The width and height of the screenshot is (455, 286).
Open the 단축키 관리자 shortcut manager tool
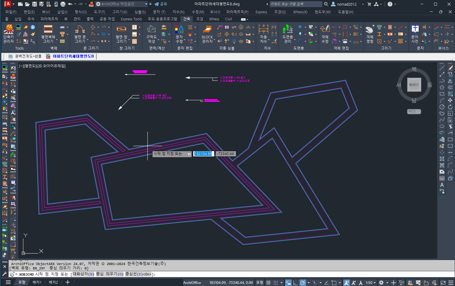[x=8, y=34]
